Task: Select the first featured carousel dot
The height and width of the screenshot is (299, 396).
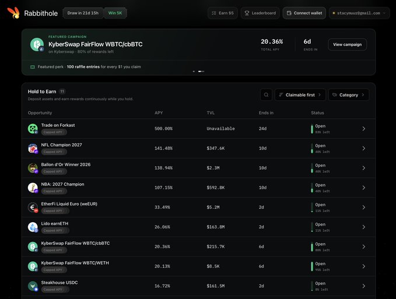Action: 194,72
